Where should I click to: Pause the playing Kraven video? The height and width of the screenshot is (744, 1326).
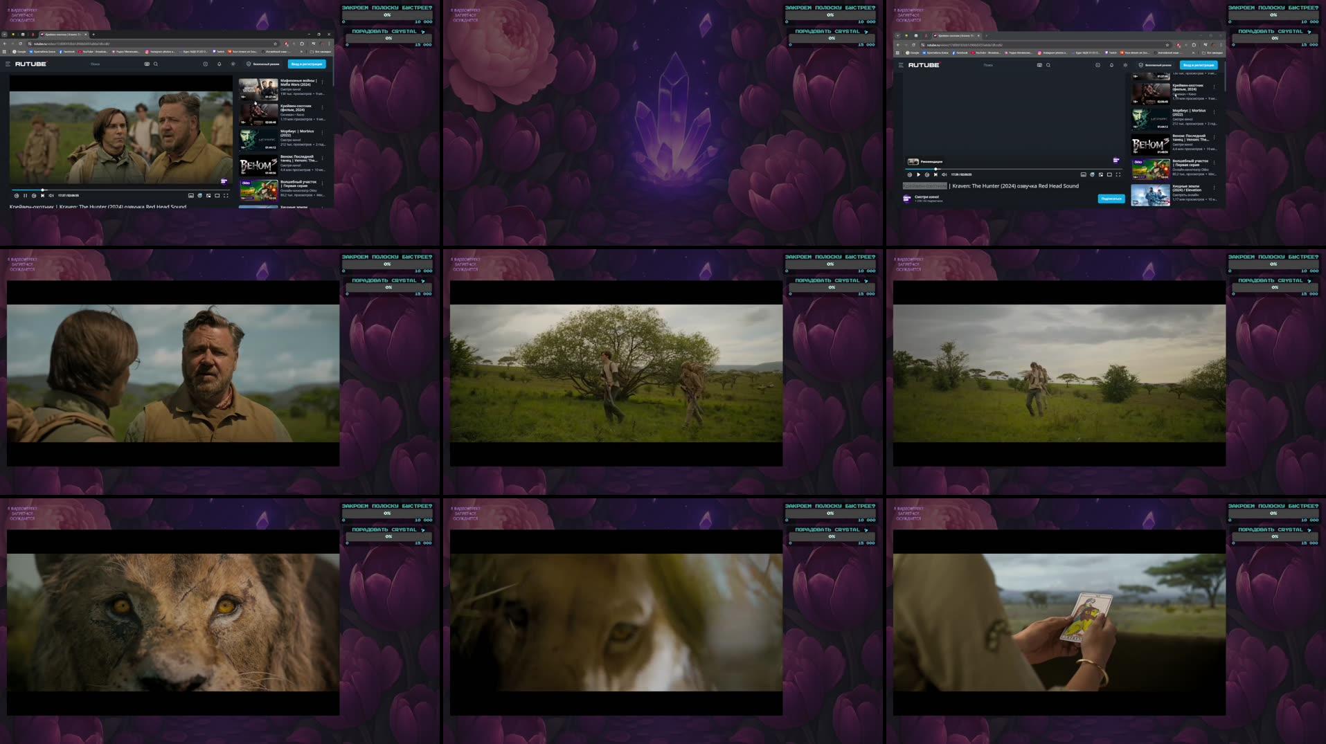[x=25, y=196]
